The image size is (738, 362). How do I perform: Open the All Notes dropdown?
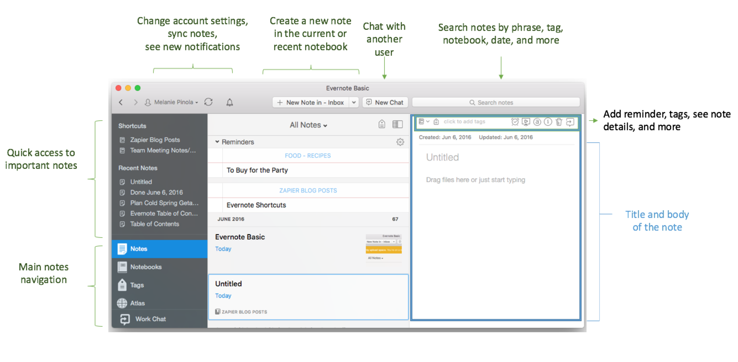pos(308,125)
